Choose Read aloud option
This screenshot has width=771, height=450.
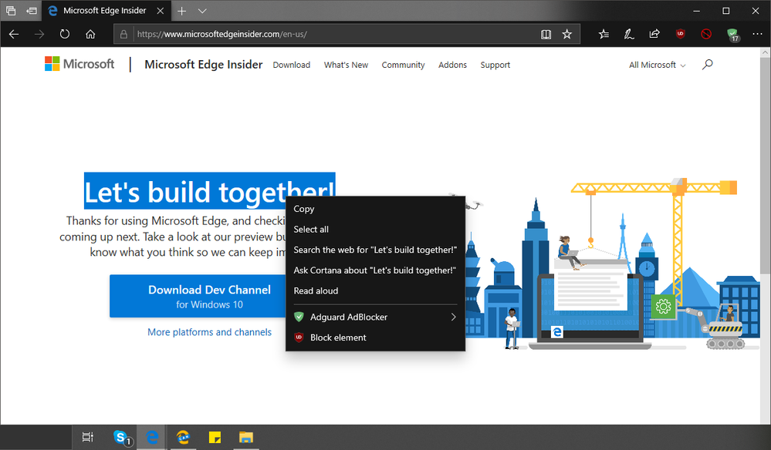(375, 290)
